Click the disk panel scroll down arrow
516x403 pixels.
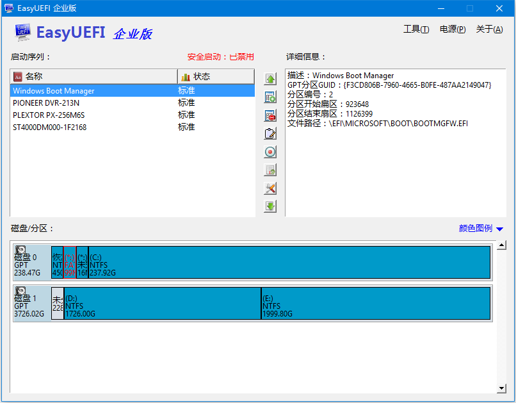[x=501, y=388]
